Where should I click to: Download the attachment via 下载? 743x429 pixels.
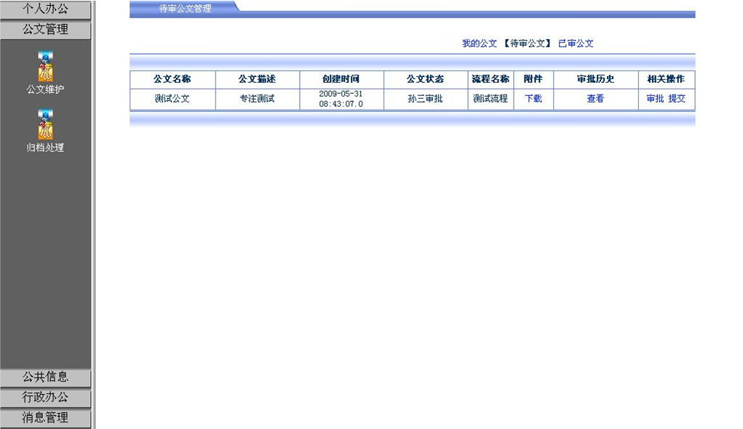click(x=533, y=98)
